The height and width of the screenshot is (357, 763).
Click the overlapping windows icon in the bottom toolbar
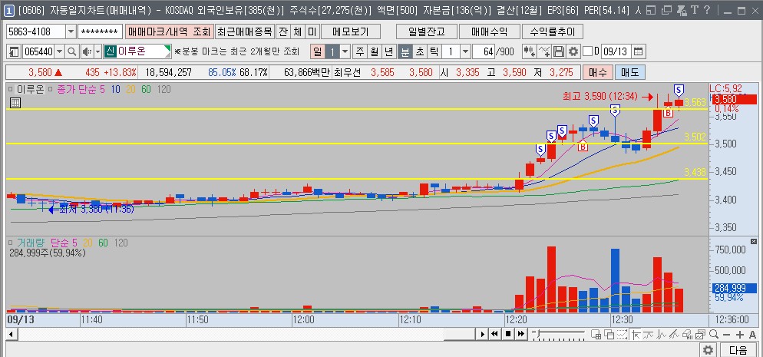click(x=609, y=334)
